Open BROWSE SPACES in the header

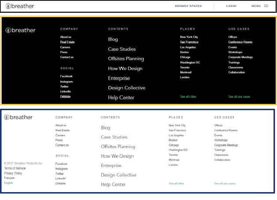click(x=188, y=6)
